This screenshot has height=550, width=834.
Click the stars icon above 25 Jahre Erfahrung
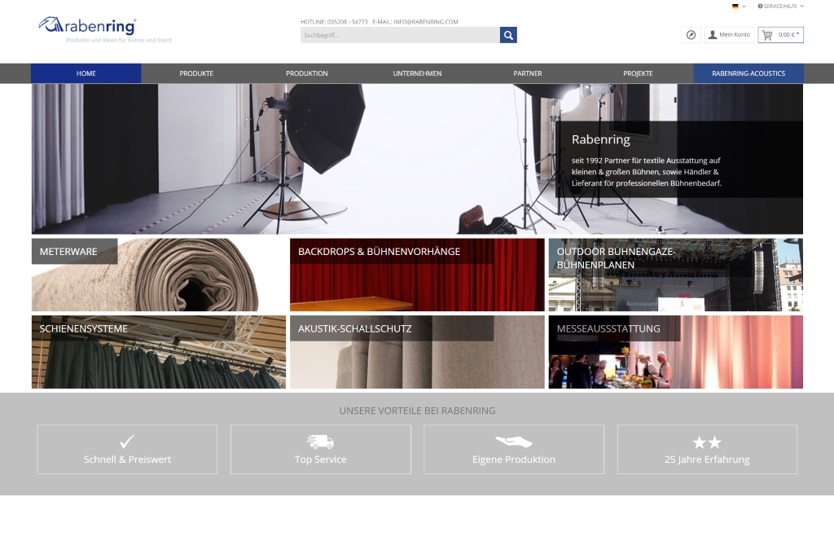click(706, 442)
